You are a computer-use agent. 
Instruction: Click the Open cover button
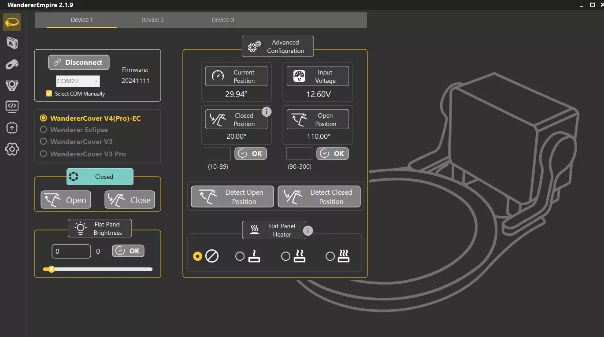pos(66,200)
